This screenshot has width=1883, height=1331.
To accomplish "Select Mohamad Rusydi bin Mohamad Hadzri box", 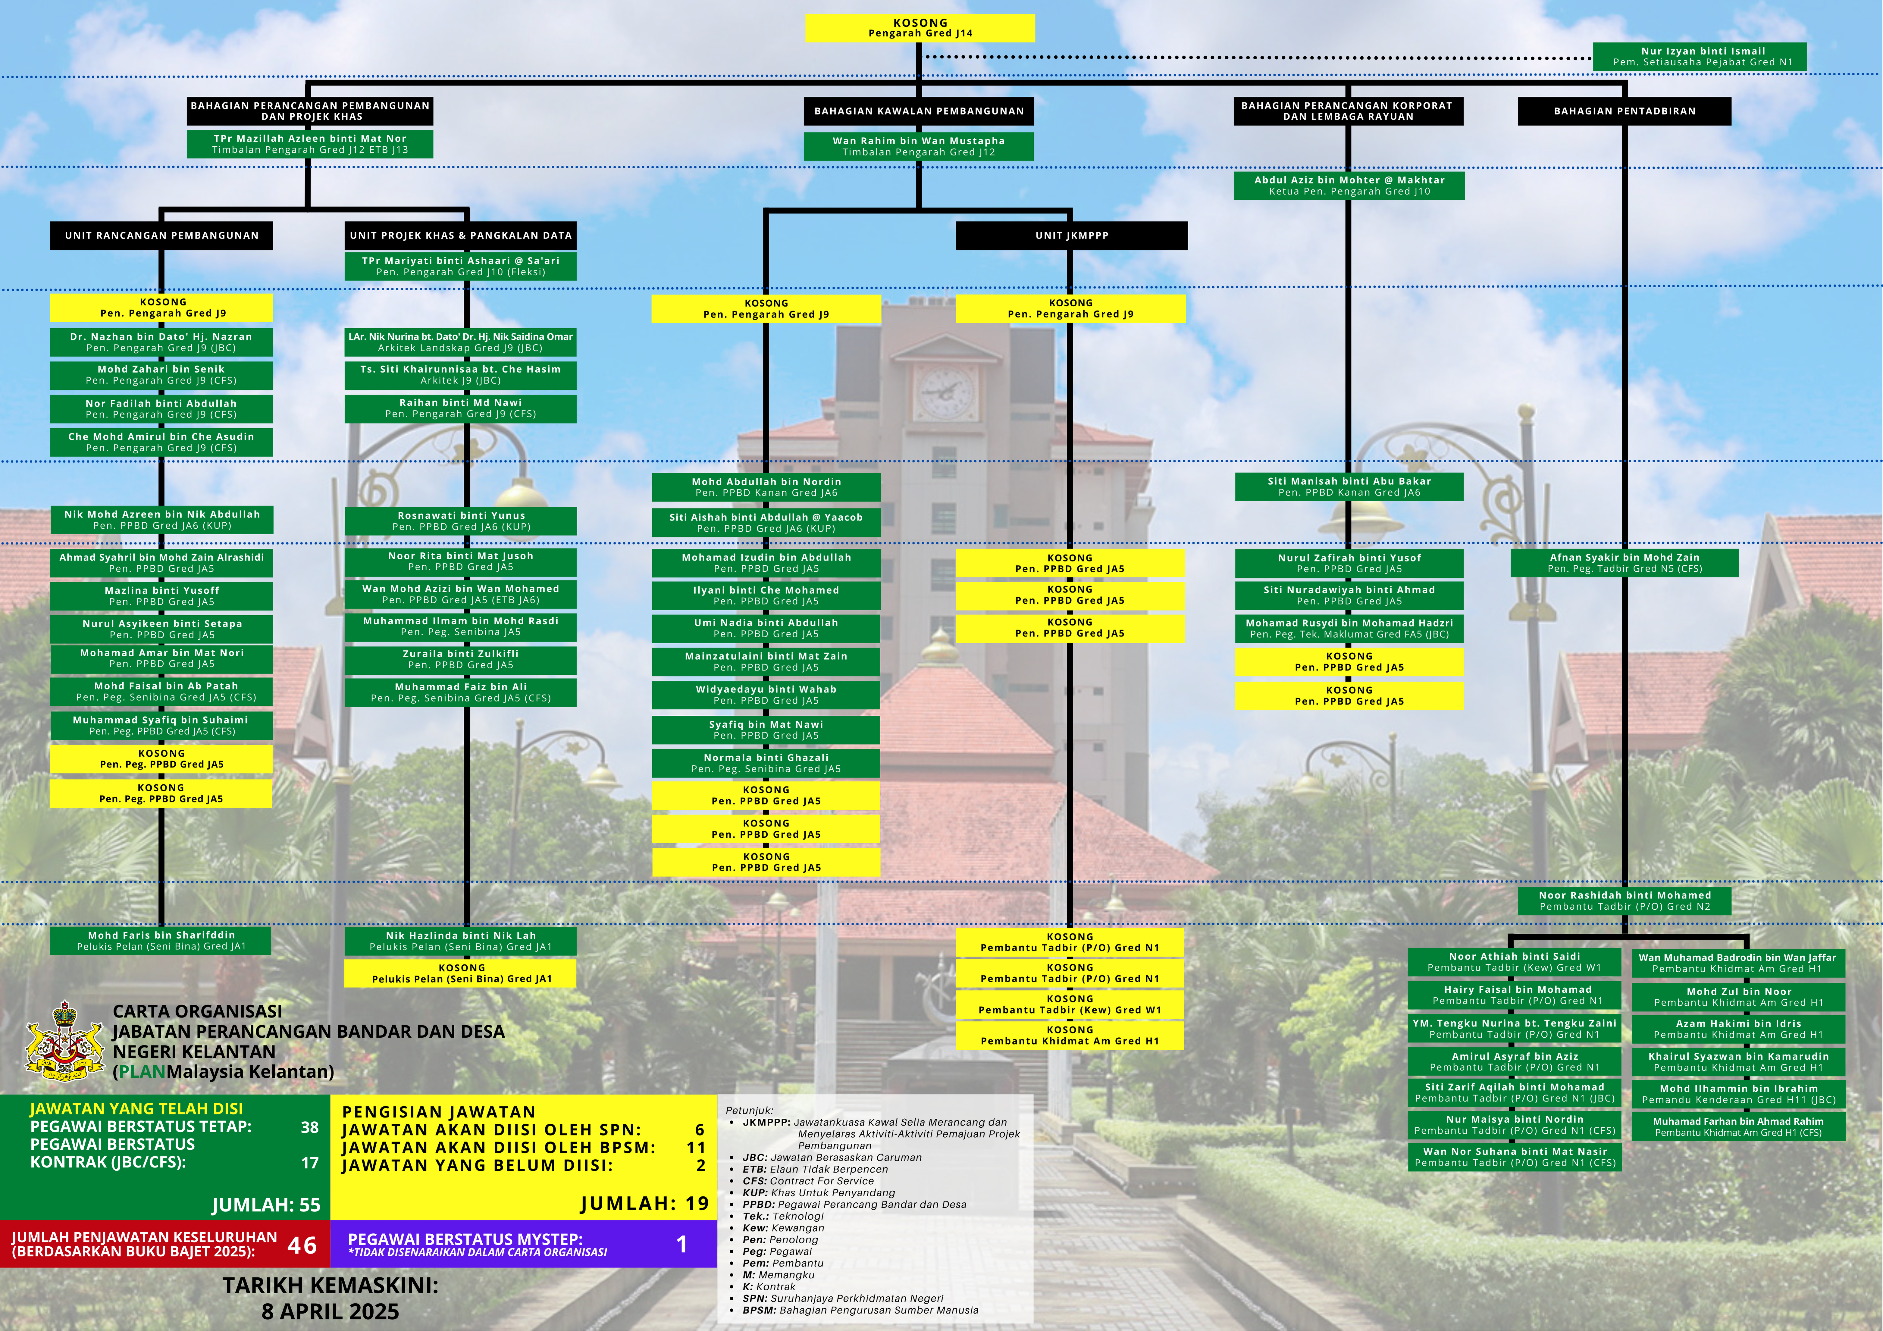I will (1349, 628).
